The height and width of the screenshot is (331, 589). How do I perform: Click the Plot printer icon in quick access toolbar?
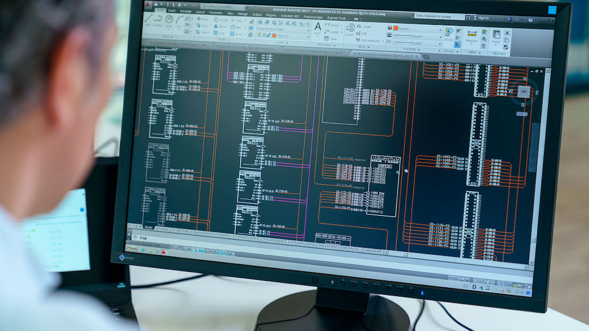coord(179,5)
